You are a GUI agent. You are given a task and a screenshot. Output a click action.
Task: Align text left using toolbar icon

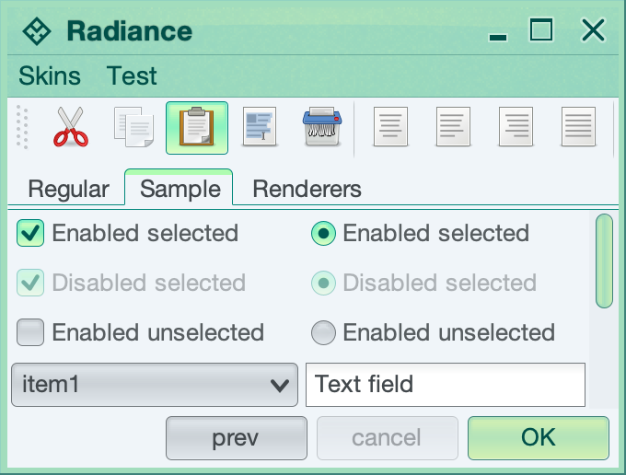390,127
